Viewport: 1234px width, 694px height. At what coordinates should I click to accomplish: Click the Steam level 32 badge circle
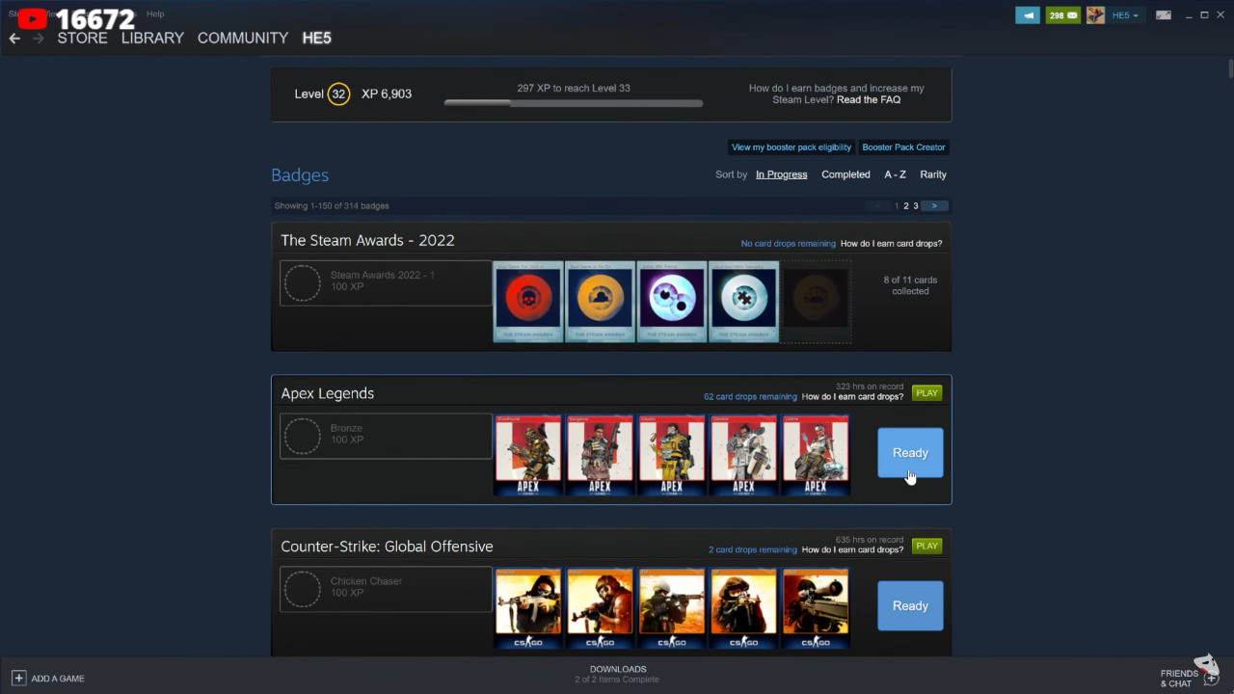[338, 94]
